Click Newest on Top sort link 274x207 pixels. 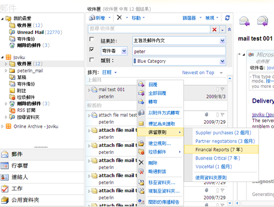tap(198, 73)
